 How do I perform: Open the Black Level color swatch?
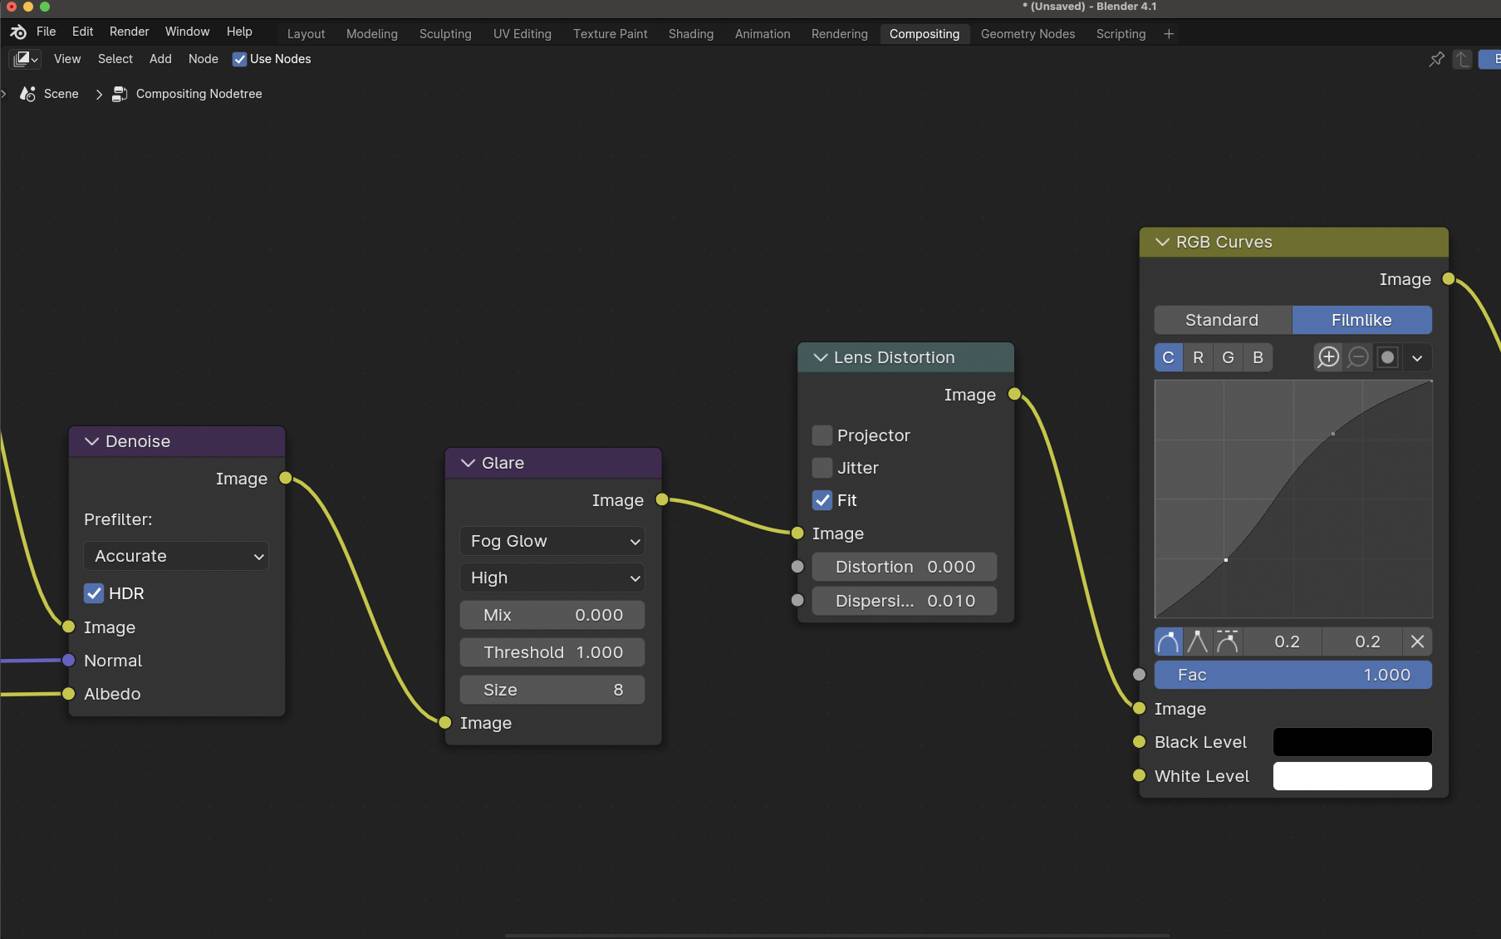(1352, 742)
